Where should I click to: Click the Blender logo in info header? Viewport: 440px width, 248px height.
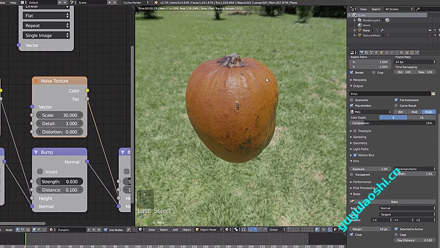point(156,3)
